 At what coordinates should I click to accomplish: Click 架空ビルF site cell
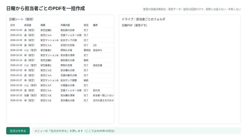46,85
